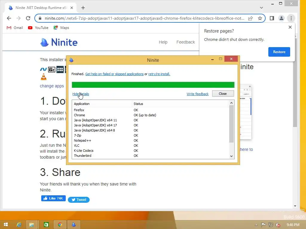Click the Status column header

pyautogui.click(x=180, y=104)
